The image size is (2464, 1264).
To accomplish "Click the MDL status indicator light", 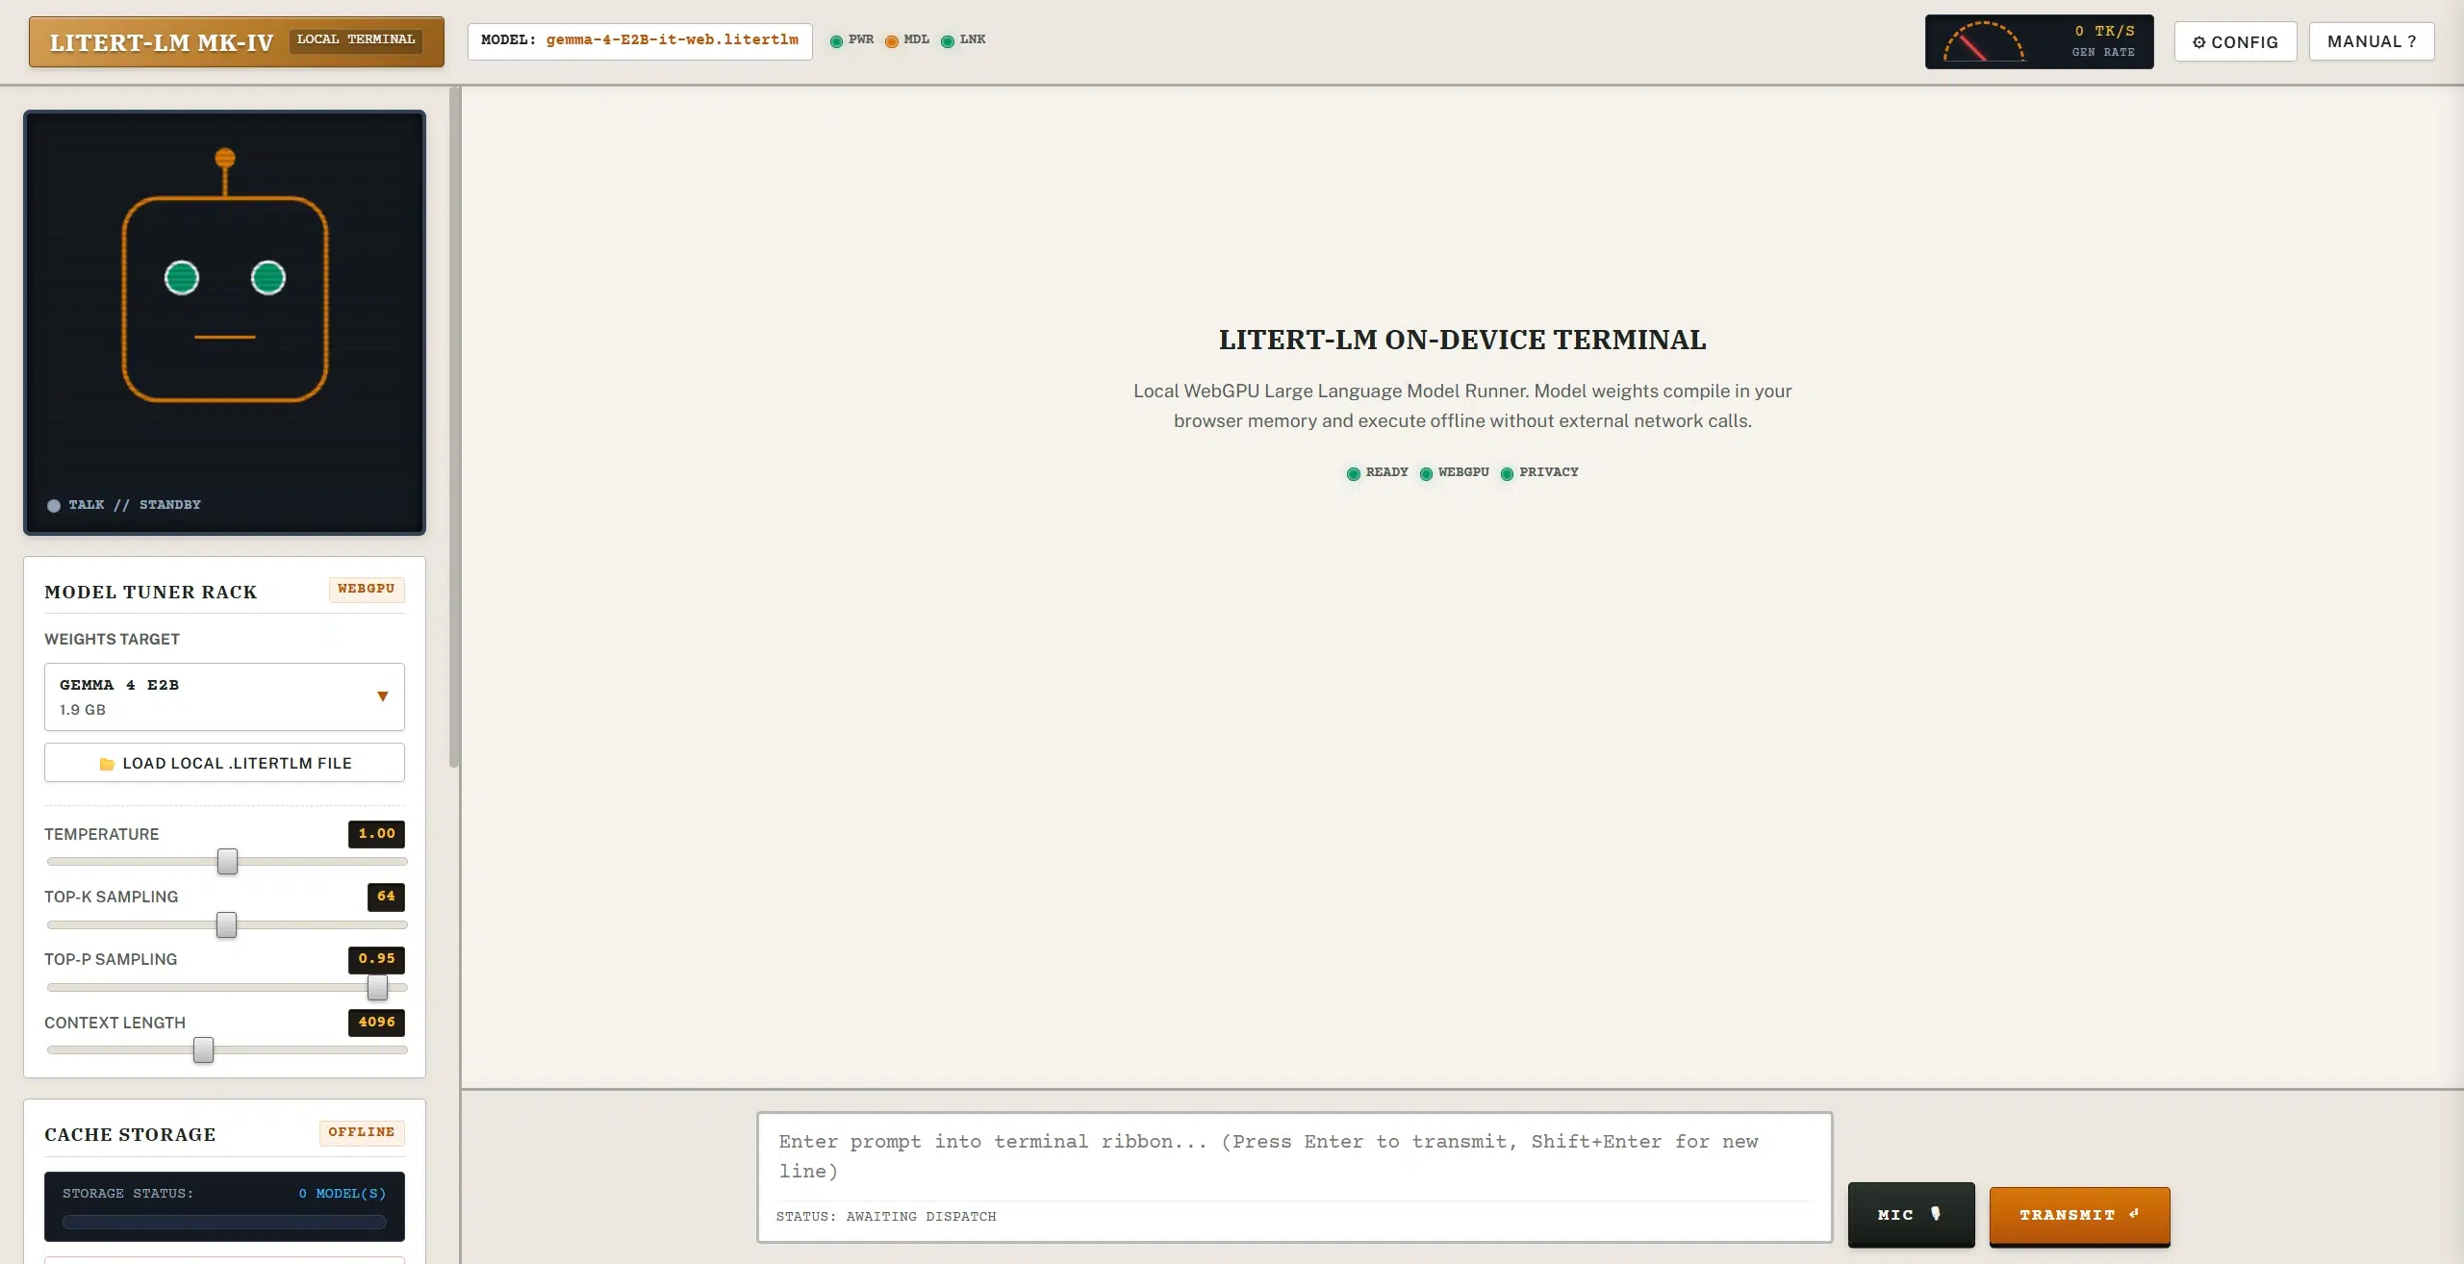I will coord(892,41).
